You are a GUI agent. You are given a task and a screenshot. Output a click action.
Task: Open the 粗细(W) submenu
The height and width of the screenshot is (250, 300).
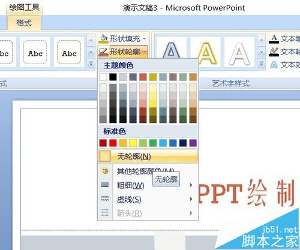point(148,185)
